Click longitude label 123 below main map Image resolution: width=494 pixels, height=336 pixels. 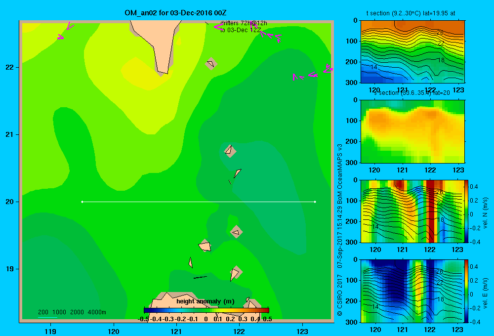coord(302,331)
